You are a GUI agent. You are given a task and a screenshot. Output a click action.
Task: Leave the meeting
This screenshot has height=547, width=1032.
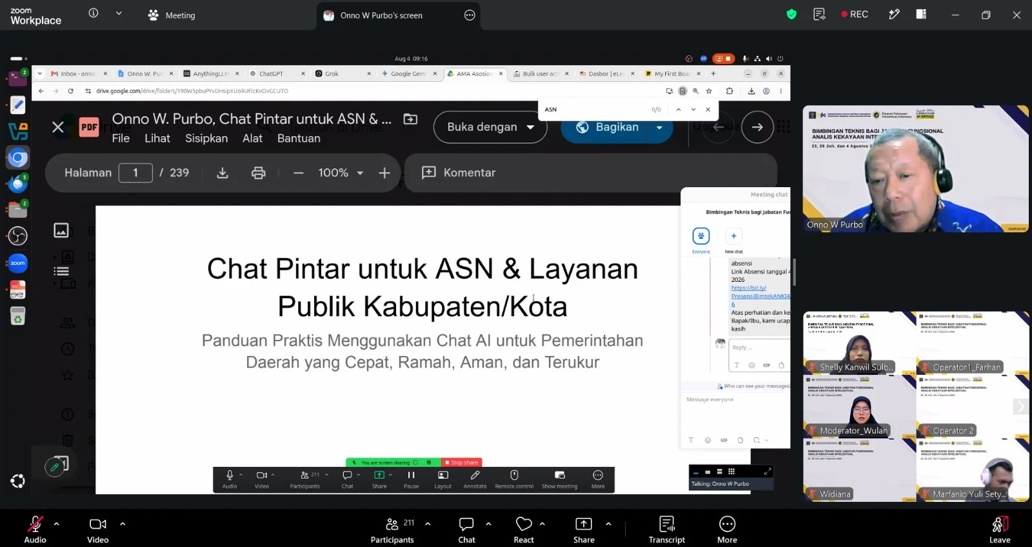[1000, 529]
